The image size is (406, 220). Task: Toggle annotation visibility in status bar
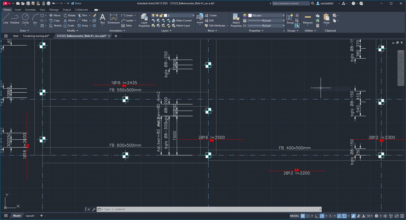coord(353,216)
